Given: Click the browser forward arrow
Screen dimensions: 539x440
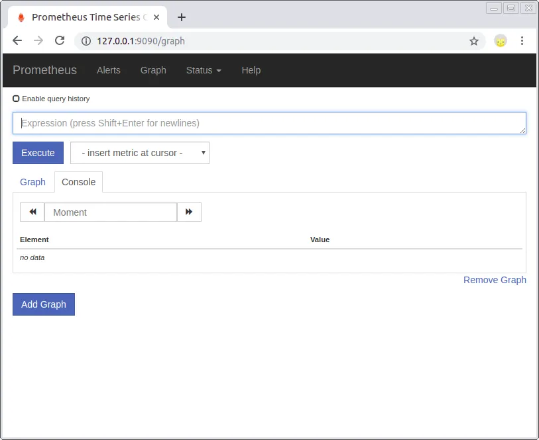Looking at the screenshot, I should (x=38, y=41).
